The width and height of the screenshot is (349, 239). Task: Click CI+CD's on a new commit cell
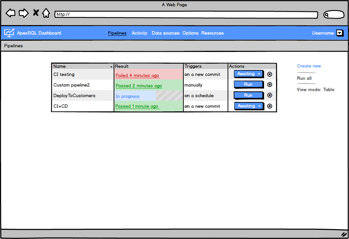[x=205, y=106]
